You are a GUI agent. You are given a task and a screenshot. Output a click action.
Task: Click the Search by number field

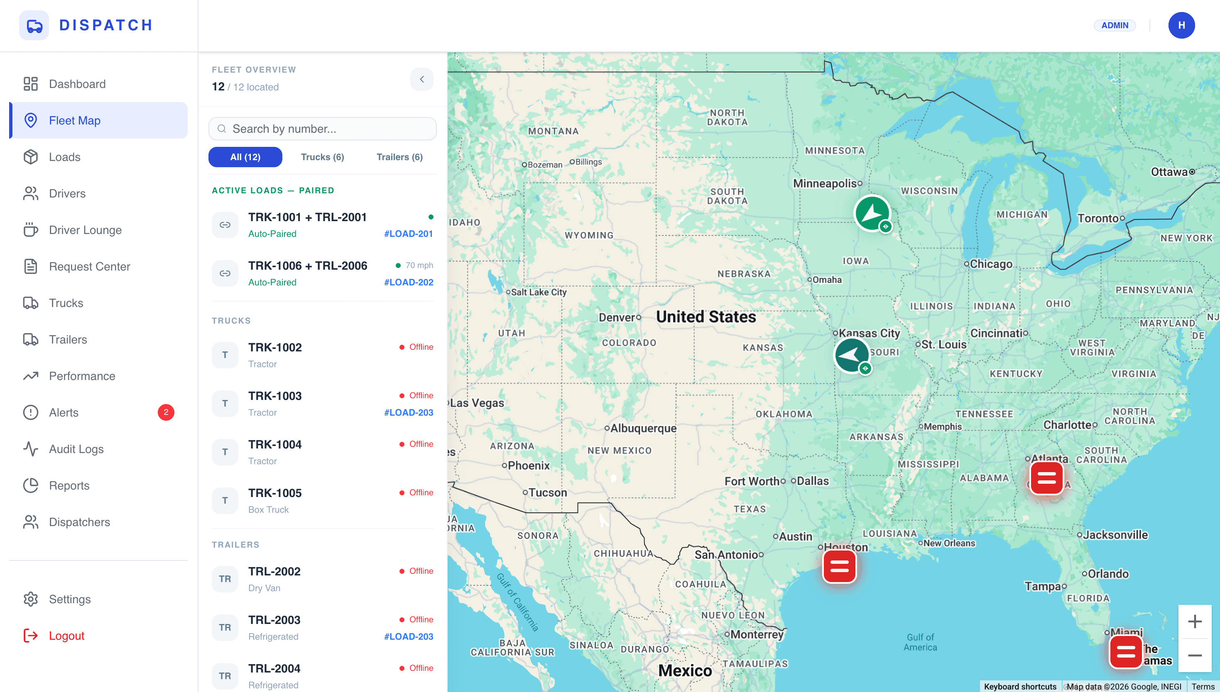[323, 129]
